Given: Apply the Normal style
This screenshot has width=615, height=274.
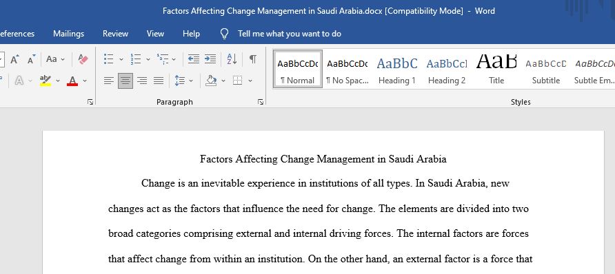Looking at the screenshot, I should point(298,69).
